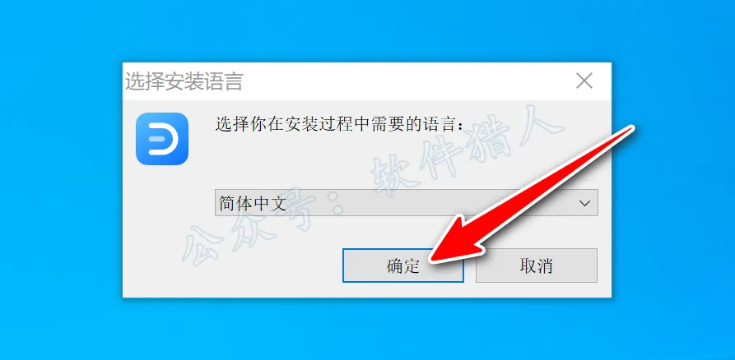This screenshot has width=735, height=360.
Task: Click the blue desktop background outside the dialog
Action: [61, 187]
